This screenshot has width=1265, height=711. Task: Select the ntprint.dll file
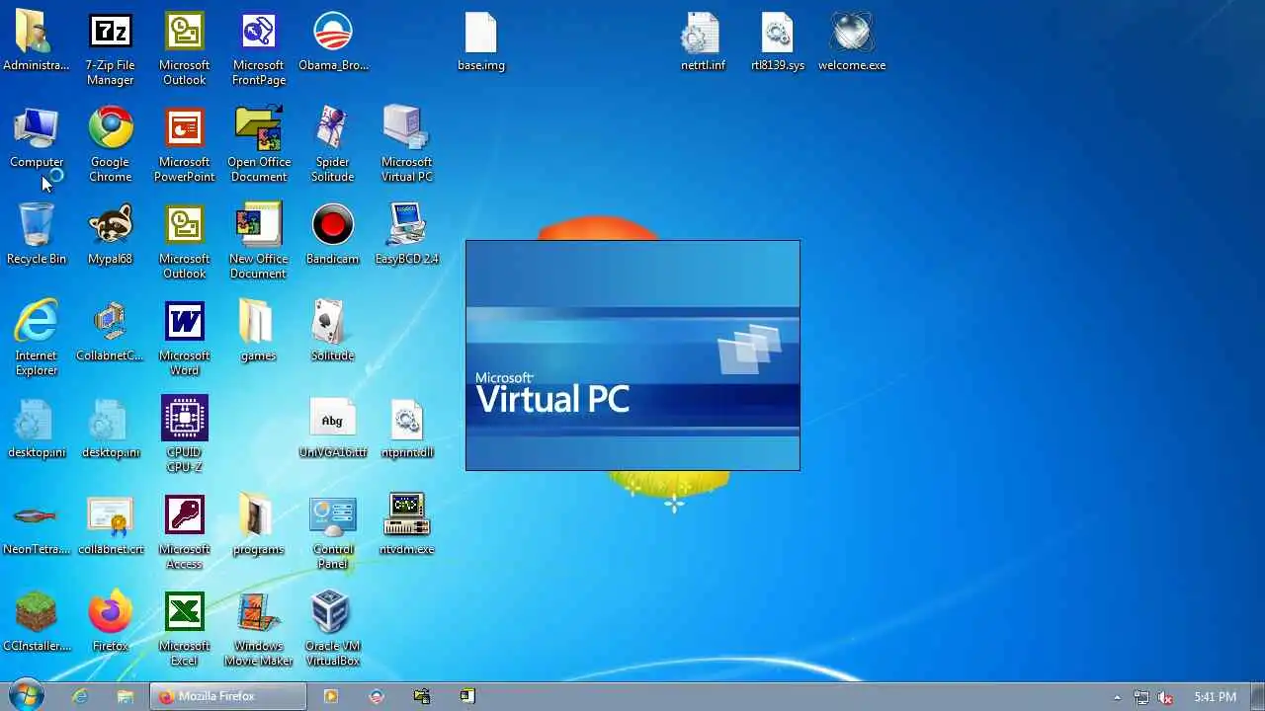pyautogui.click(x=406, y=429)
